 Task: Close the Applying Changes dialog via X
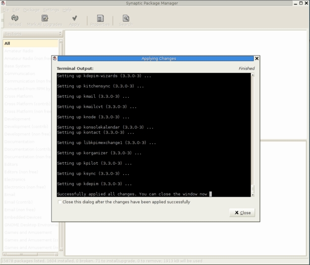257,59
